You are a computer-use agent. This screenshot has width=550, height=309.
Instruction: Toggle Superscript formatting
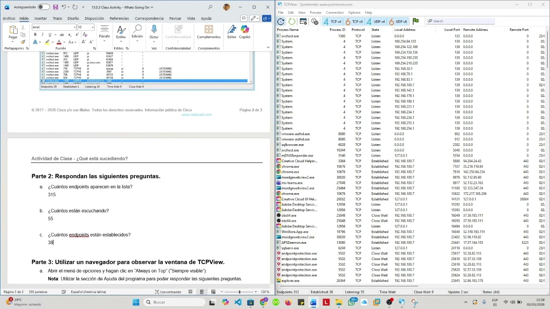76,35
